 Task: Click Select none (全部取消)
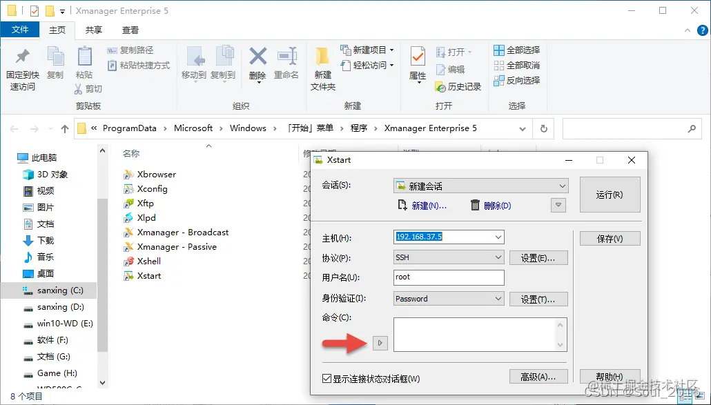(517, 66)
